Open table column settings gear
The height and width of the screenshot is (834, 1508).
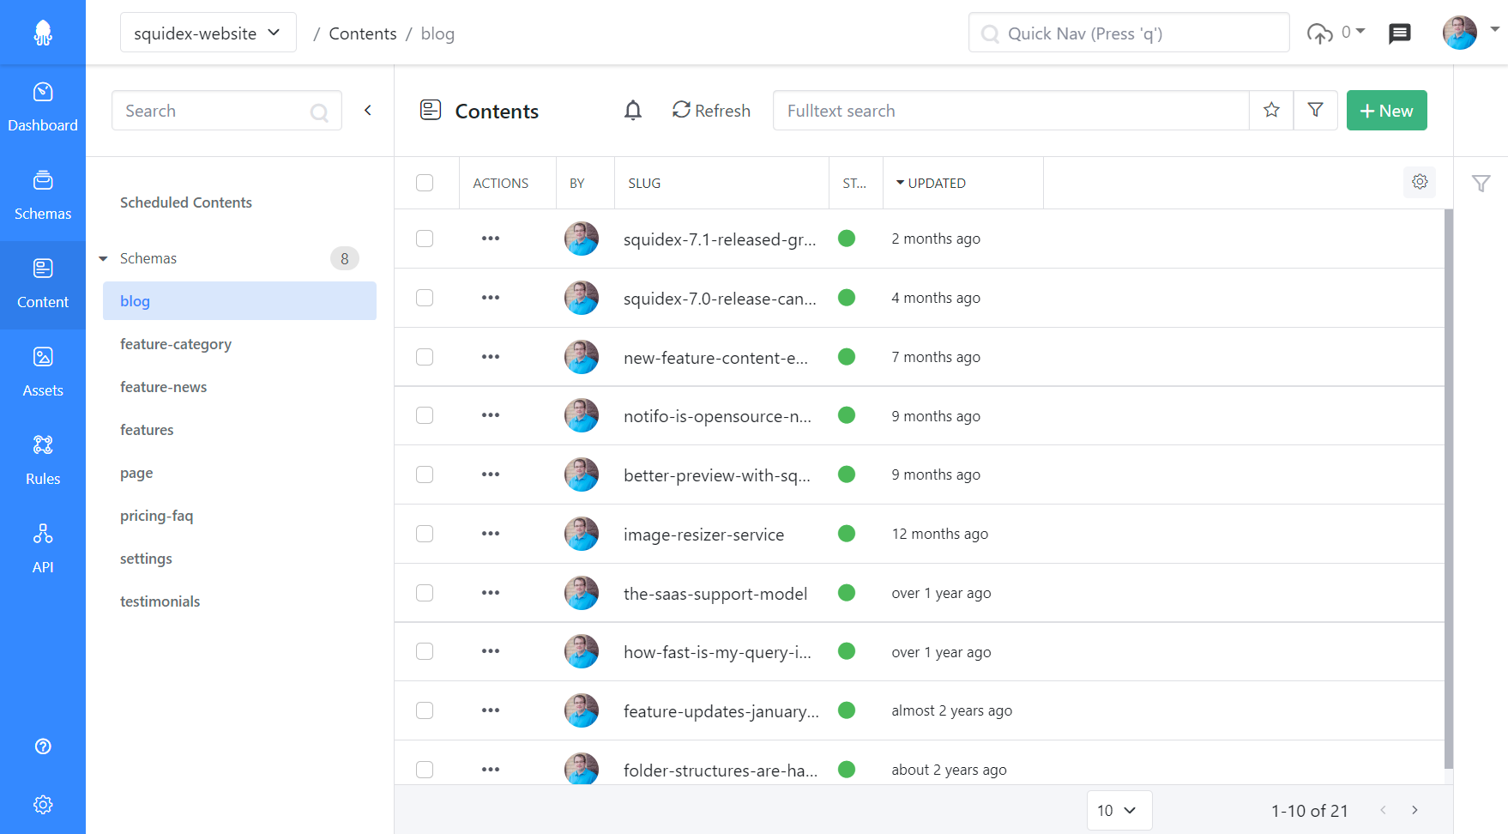coord(1420,182)
